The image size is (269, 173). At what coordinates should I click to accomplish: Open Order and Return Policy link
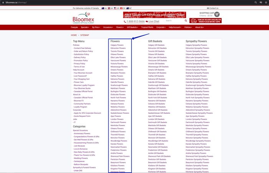[83, 51]
